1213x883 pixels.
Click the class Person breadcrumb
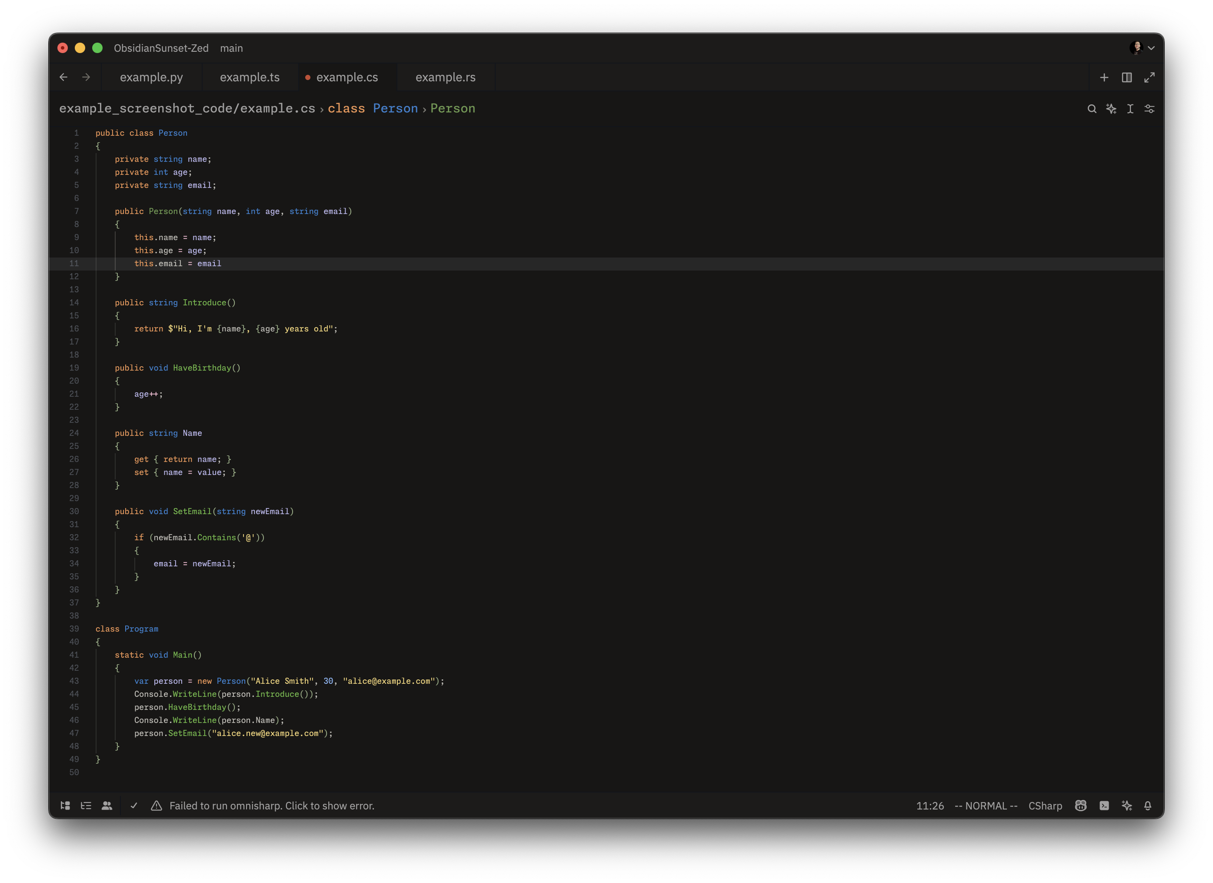point(373,108)
